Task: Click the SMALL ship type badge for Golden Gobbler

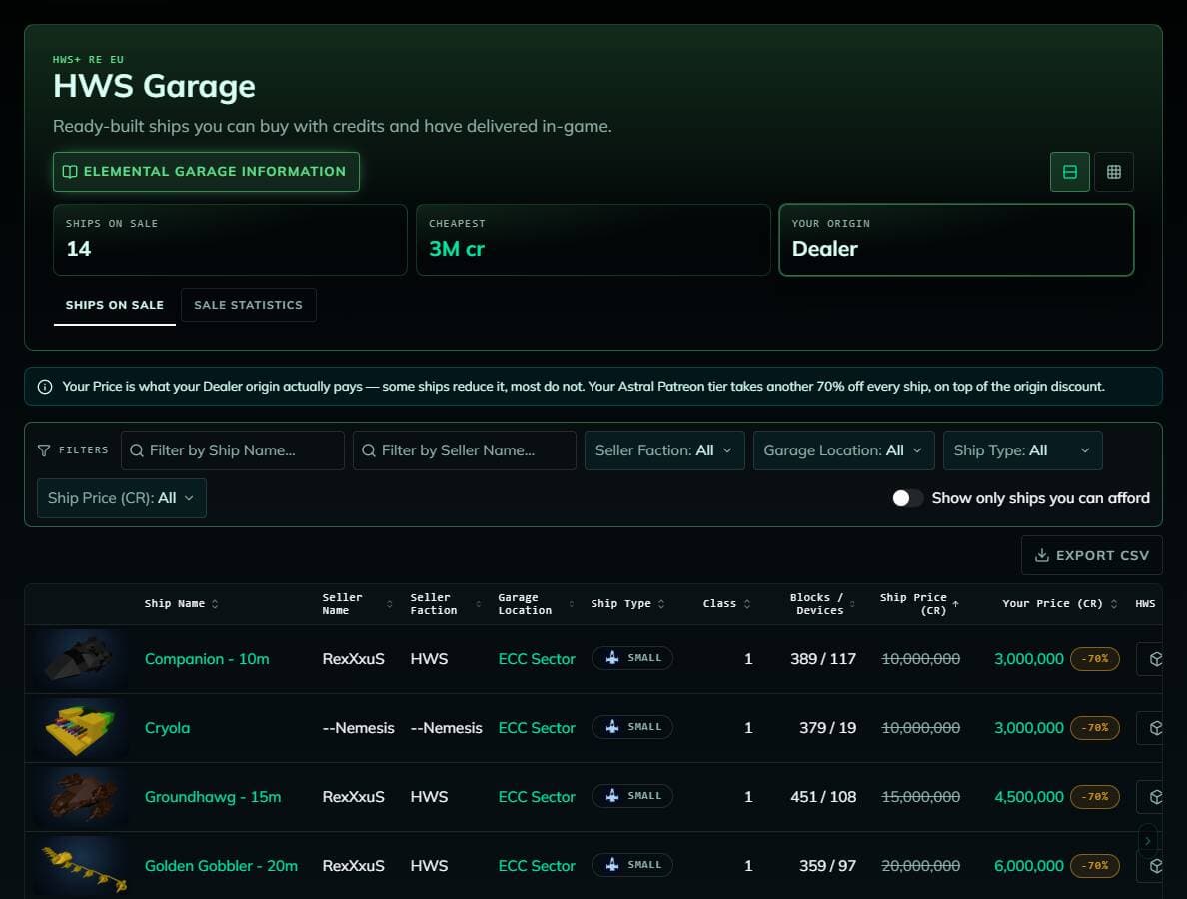Action: click(632, 865)
